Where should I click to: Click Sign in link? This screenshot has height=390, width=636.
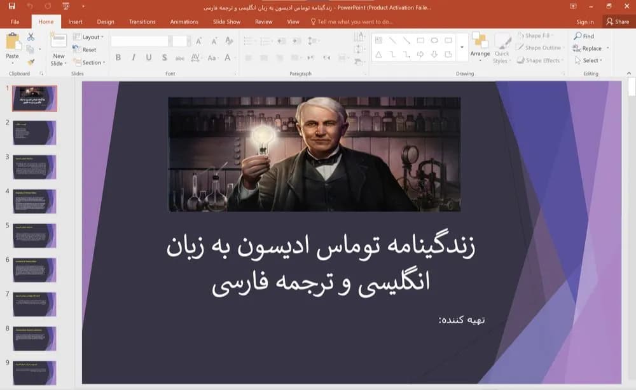tap(585, 22)
